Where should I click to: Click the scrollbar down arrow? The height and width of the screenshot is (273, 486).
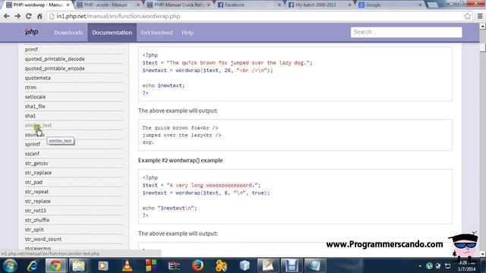point(483,254)
